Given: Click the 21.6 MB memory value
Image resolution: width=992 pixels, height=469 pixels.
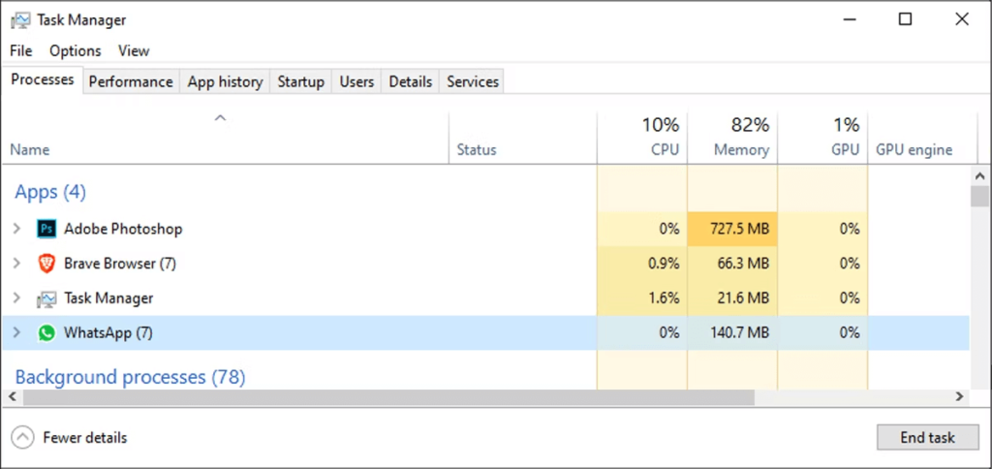Looking at the screenshot, I should [741, 298].
